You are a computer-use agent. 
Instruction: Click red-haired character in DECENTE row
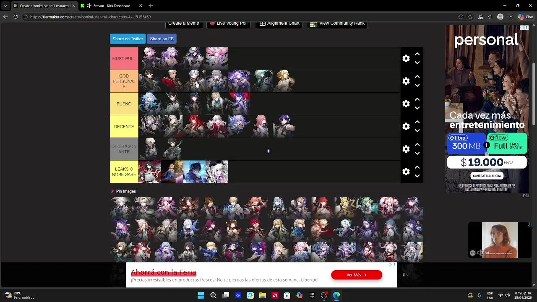click(194, 126)
